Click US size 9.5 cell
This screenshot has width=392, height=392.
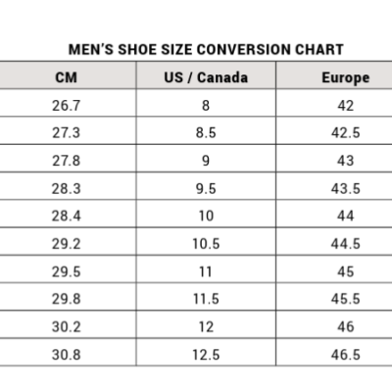point(206,188)
